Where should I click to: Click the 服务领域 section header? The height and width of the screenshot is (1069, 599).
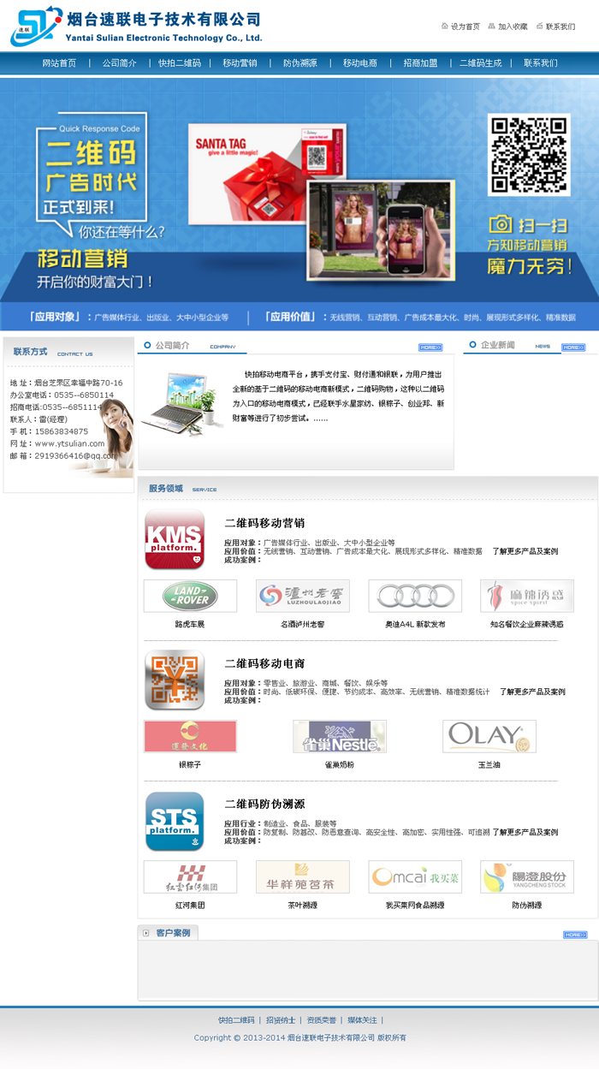(x=166, y=489)
